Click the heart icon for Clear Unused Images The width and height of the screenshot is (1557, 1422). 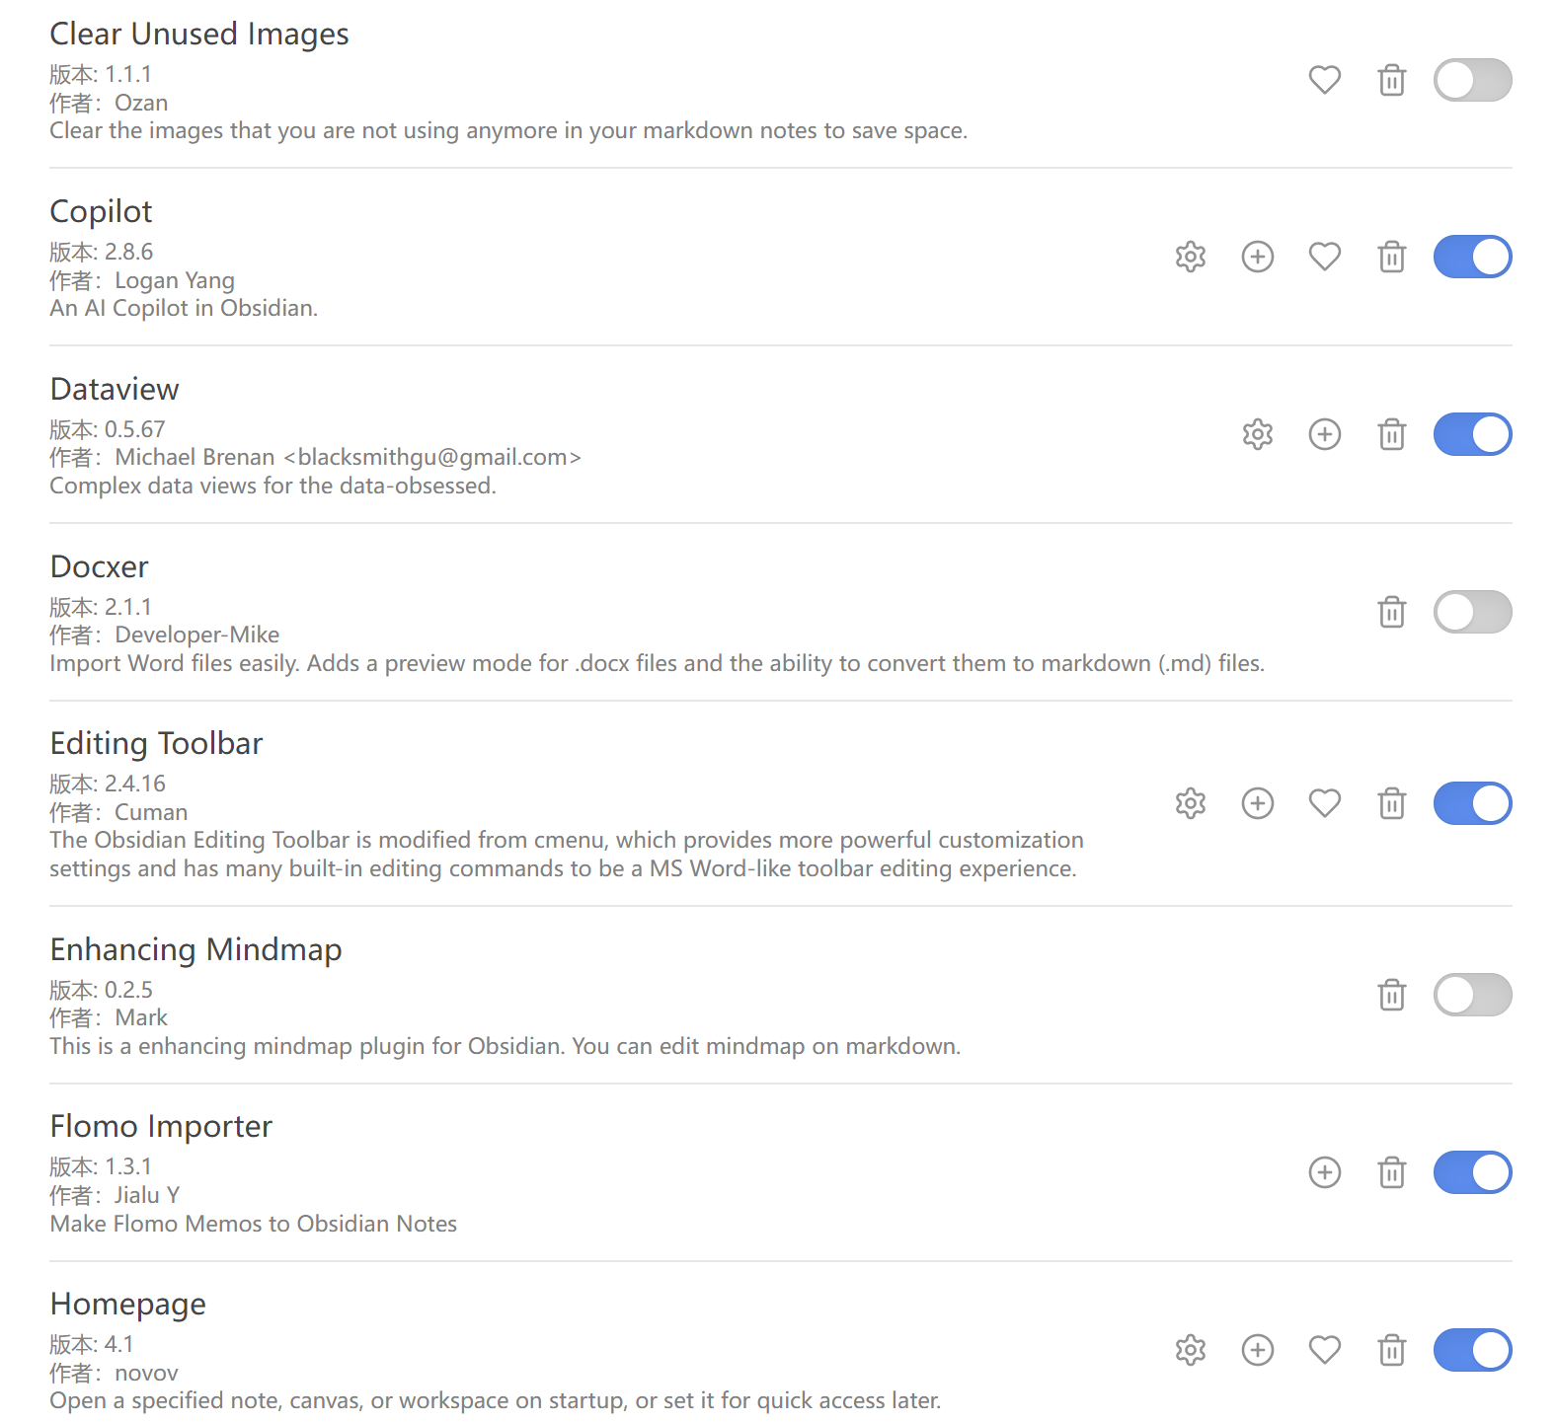click(1325, 79)
